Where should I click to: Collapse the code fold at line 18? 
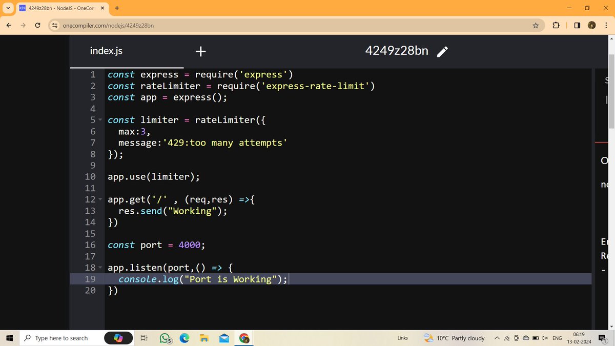pyautogui.click(x=100, y=268)
